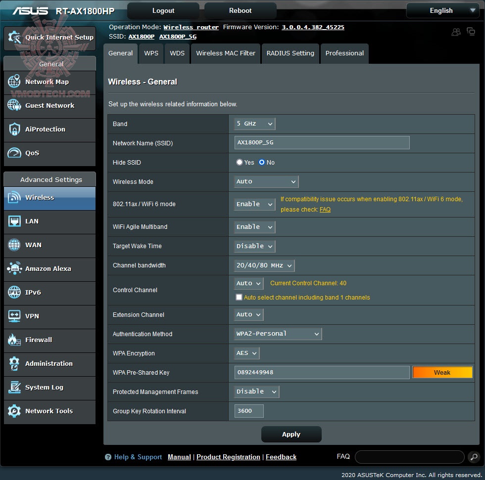Open Network Tools wrench icon

click(14, 411)
